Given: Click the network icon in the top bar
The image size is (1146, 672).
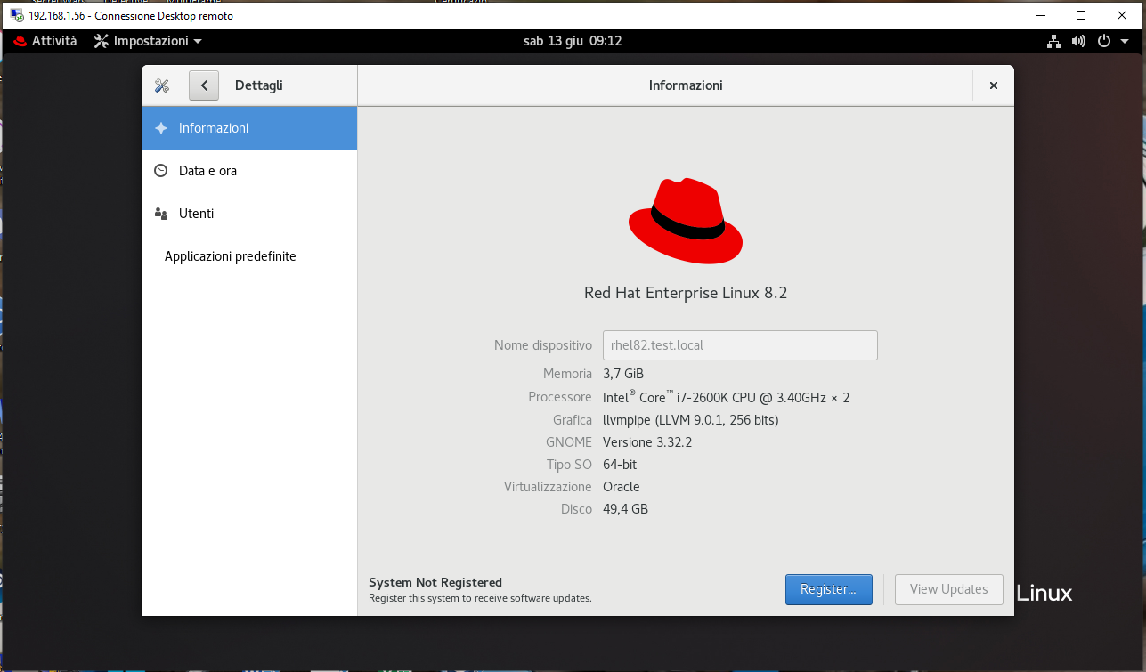Looking at the screenshot, I should tap(1054, 41).
